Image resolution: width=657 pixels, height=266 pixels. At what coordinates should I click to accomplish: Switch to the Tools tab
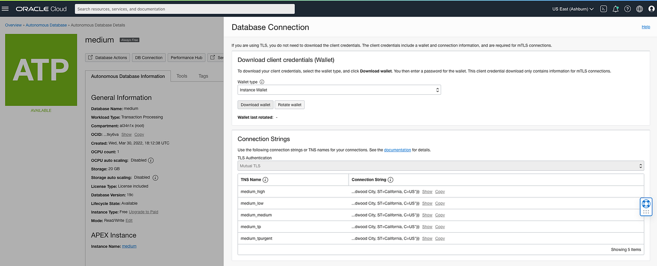click(182, 76)
